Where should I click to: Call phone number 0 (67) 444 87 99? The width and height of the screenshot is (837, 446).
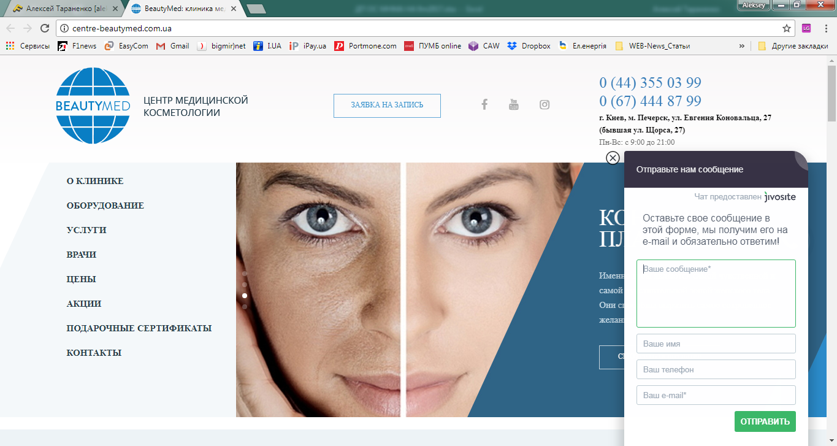click(650, 101)
